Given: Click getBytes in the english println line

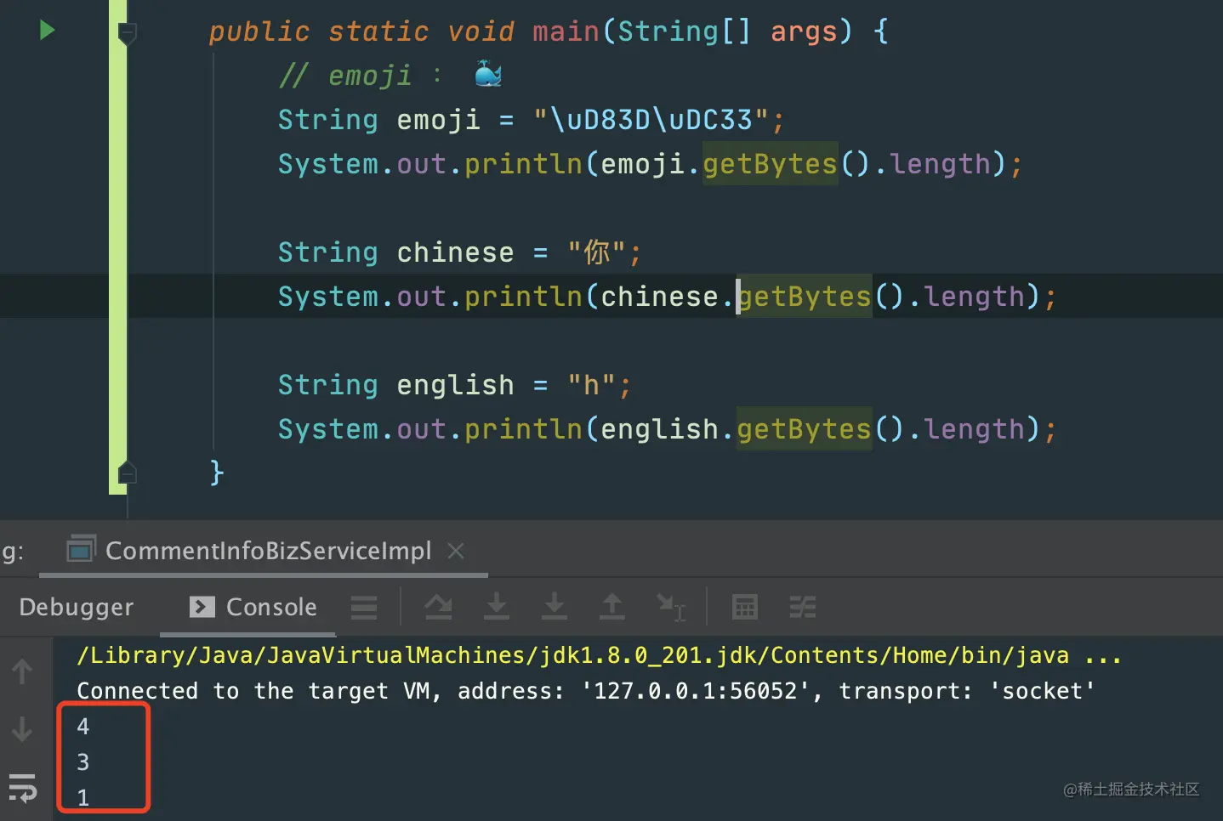Looking at the screenshot, I should pyautogui.click(x=805, y=429).
